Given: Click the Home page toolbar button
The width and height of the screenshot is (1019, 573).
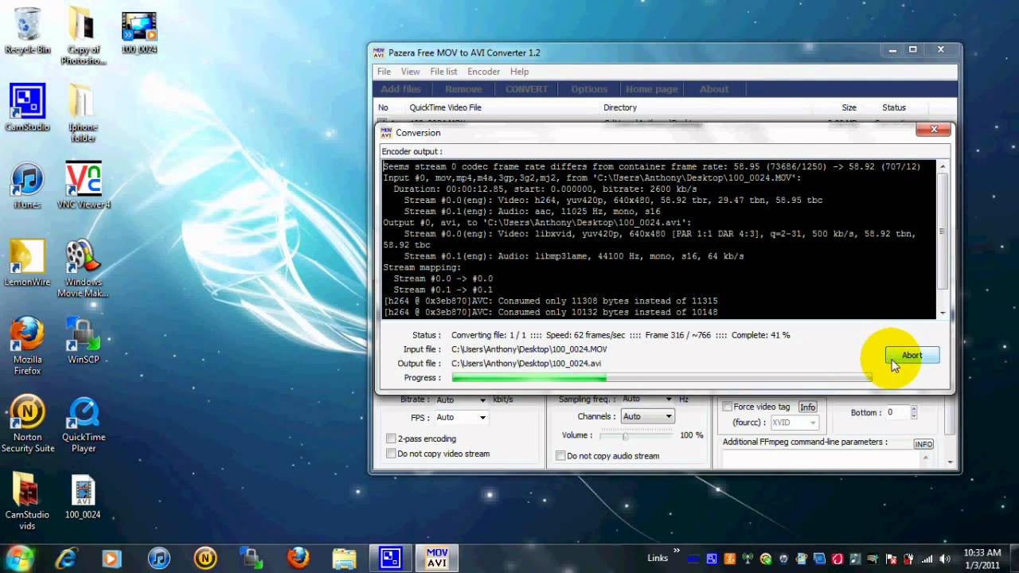Looking at the screenshot, I should (x=651, y=89).
